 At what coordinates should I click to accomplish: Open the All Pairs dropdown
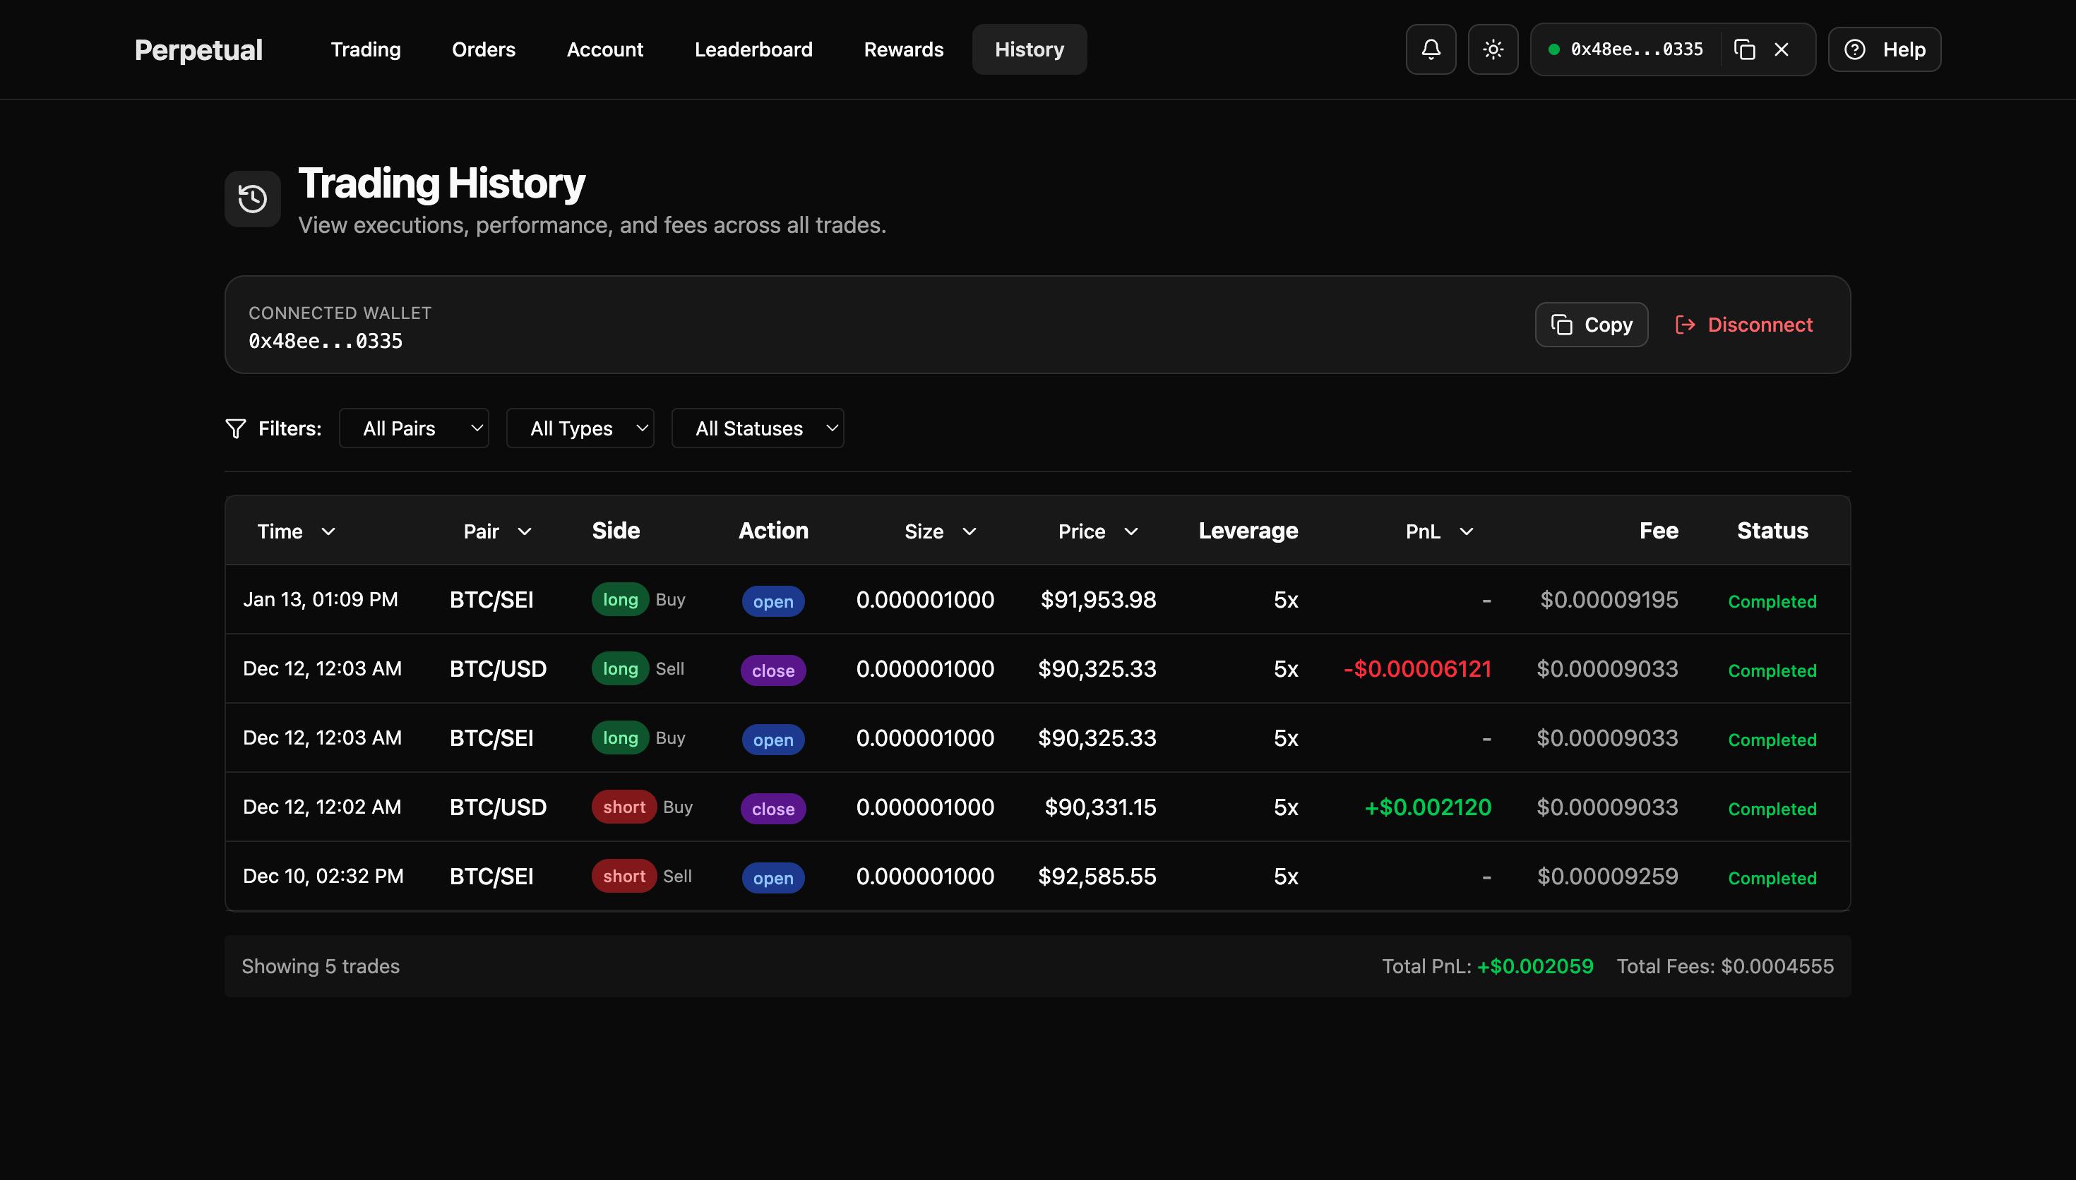[413, 428]
